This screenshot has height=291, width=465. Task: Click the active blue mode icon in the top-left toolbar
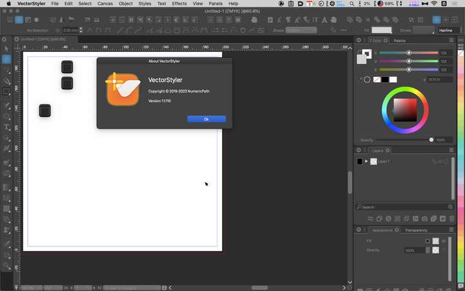coord(19,20)
